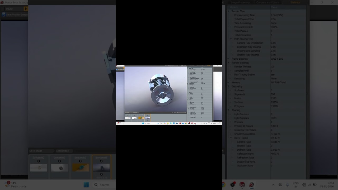Screen dimensions: 338x190
Task: Click Save Image in the sharp center window
Action: pos(129,113)
